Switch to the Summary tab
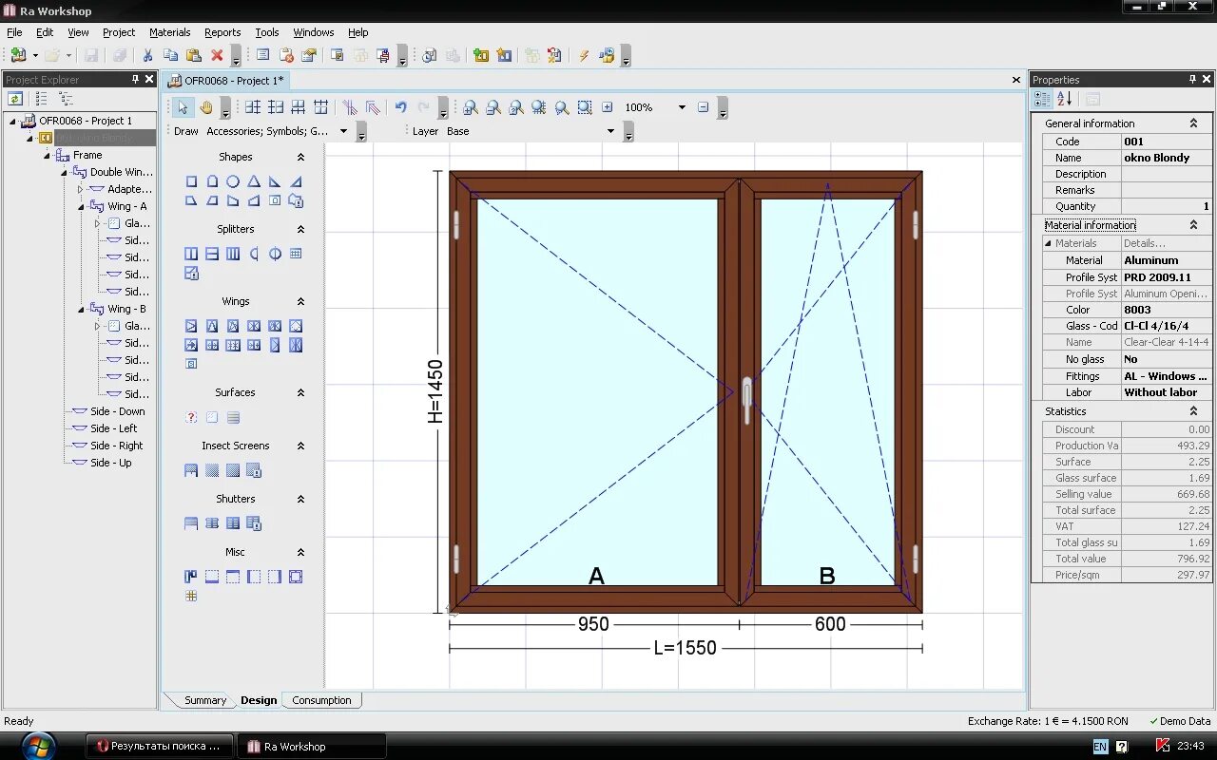1217x760 pixels. coord(205,700)
